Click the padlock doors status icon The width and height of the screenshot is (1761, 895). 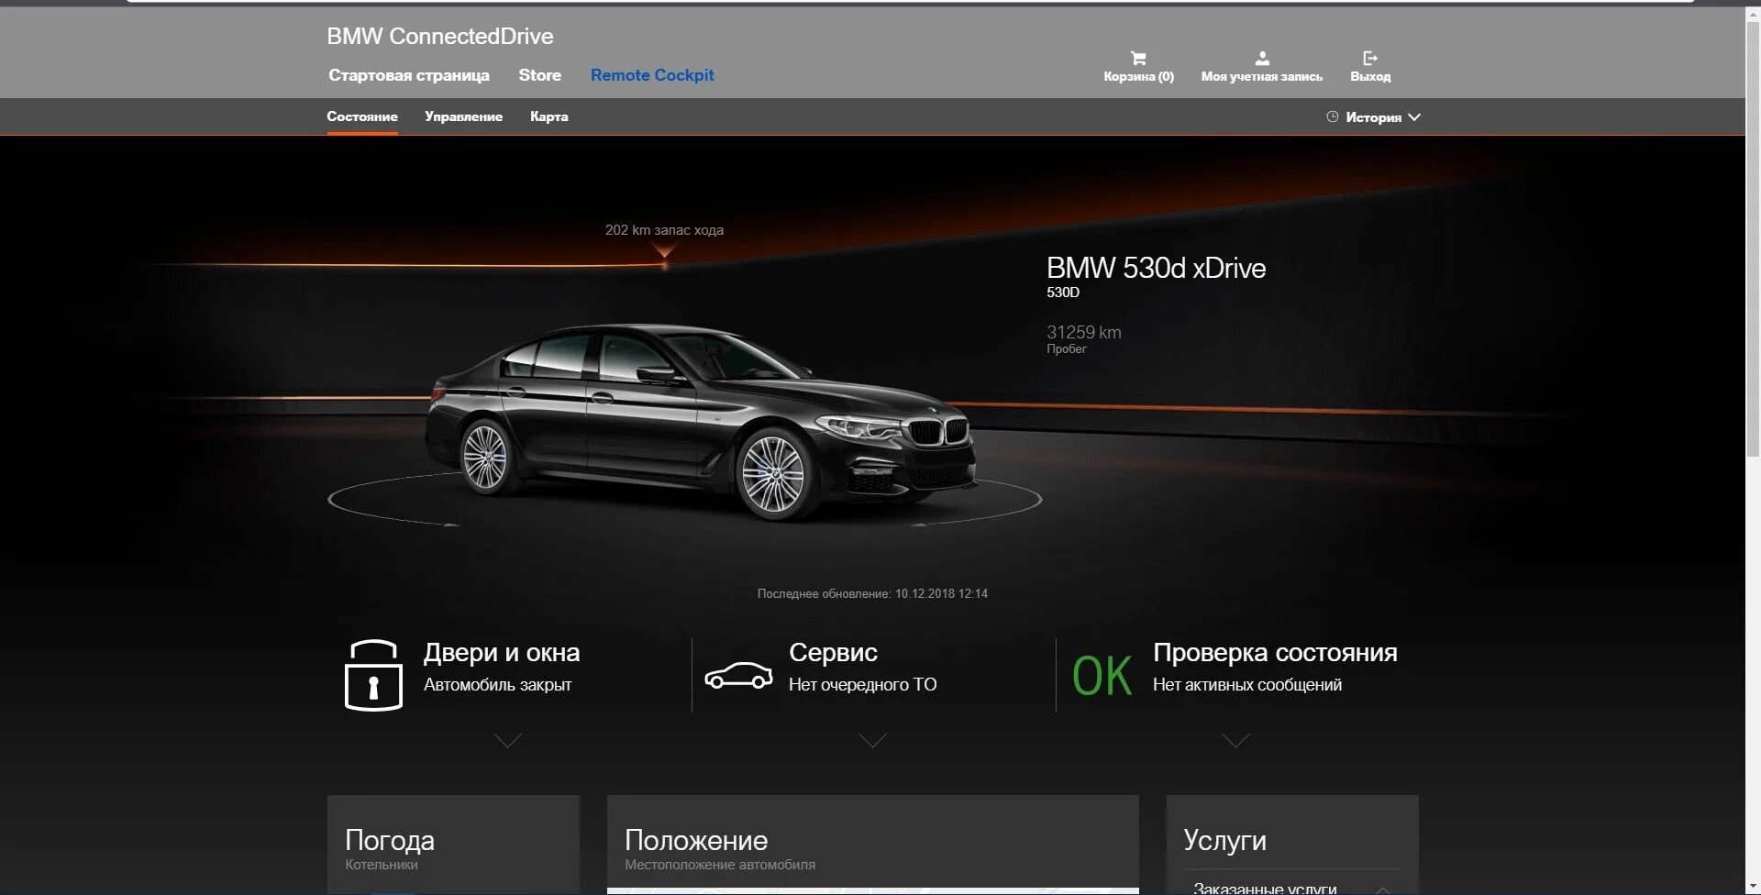tap(373, 675)
